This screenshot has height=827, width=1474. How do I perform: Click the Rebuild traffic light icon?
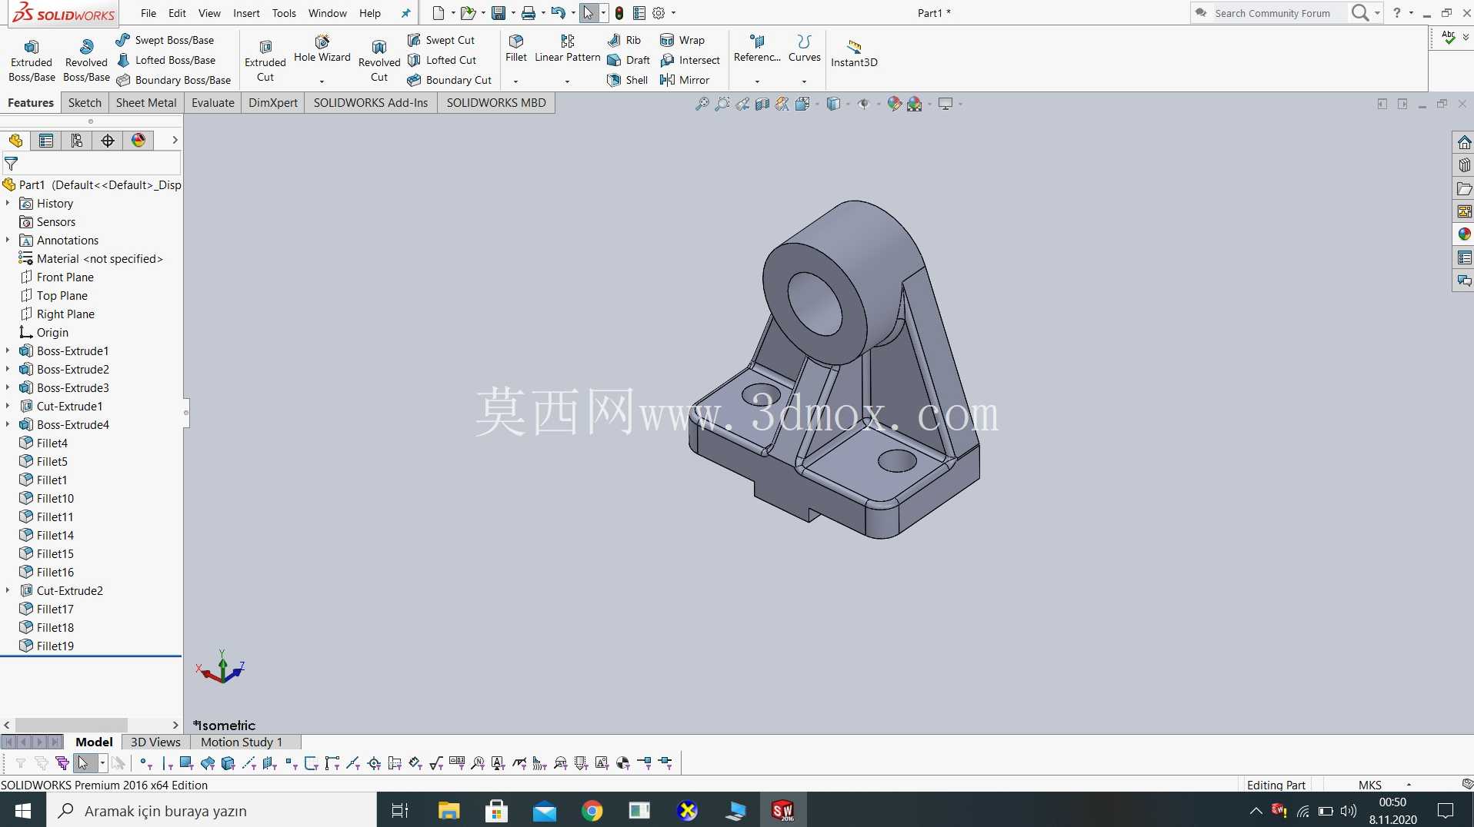619,13
